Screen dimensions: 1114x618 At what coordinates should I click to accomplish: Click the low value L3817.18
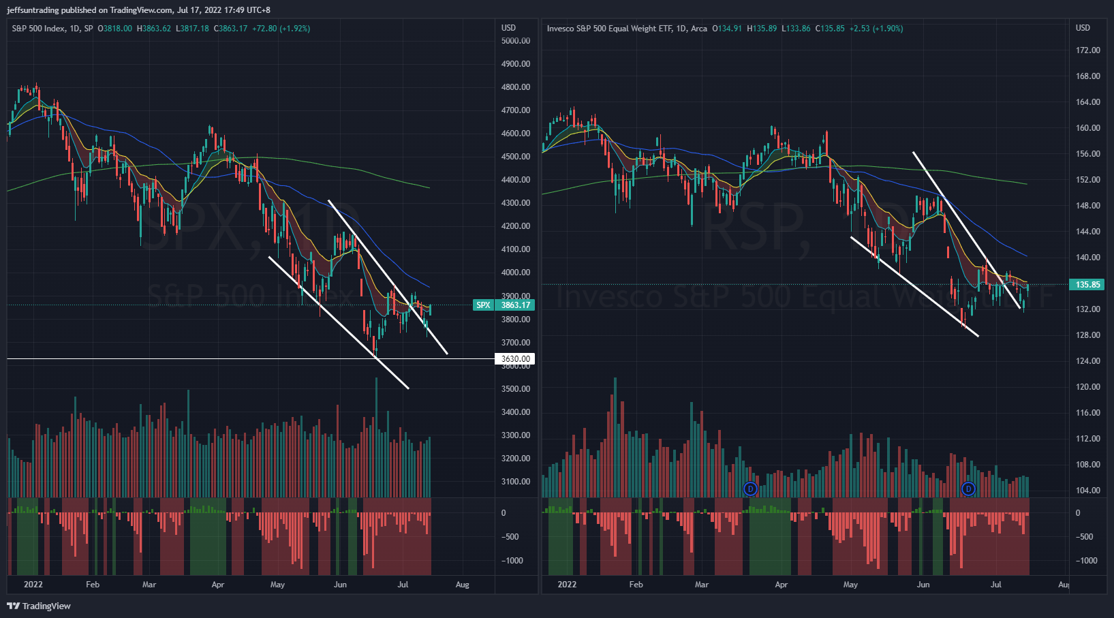pyautogui.click(x=192, y=29)
